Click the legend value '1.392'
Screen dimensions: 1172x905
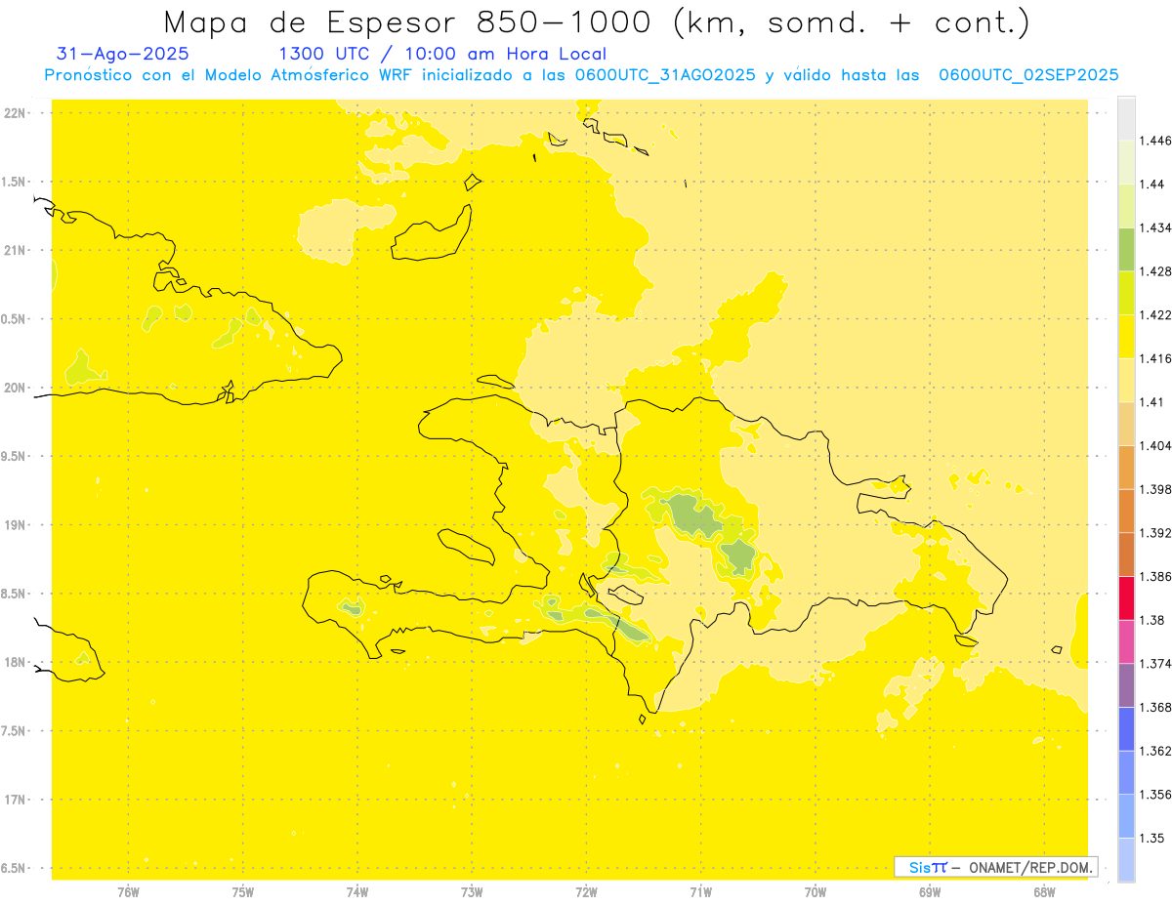(x=1155, y=533)
